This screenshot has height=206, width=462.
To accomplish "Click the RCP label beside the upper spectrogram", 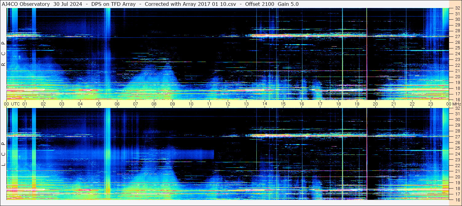I will pyautogui.click(x=3, y=54).
